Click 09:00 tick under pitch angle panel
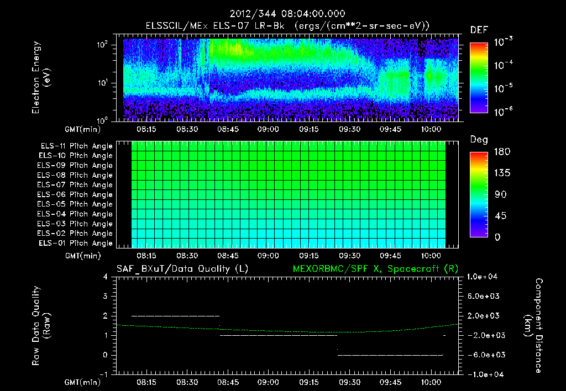Viewport: 566px width, 391px height. pyautogui.click(x=268, y=256)
